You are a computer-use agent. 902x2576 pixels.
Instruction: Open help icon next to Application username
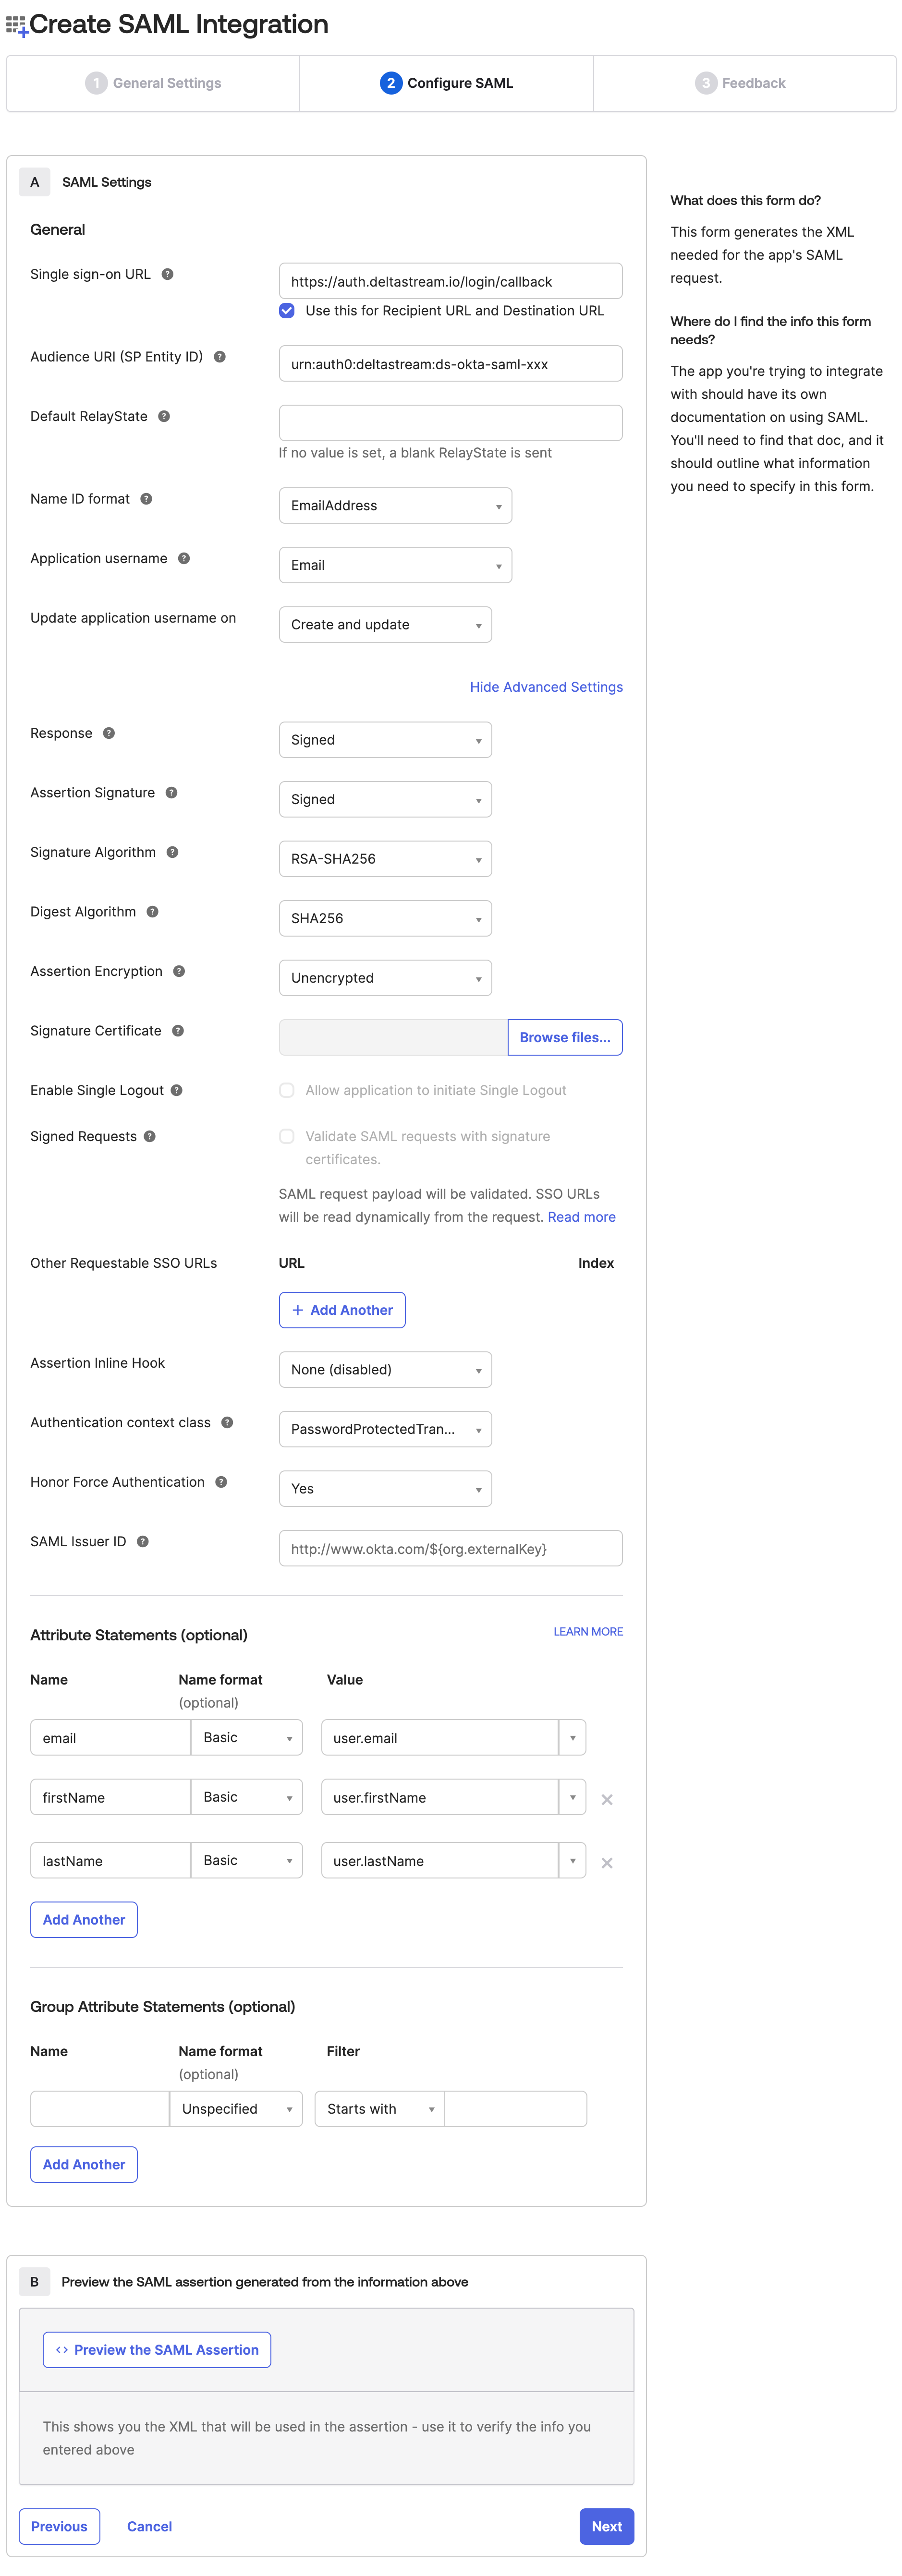(184, 558)
